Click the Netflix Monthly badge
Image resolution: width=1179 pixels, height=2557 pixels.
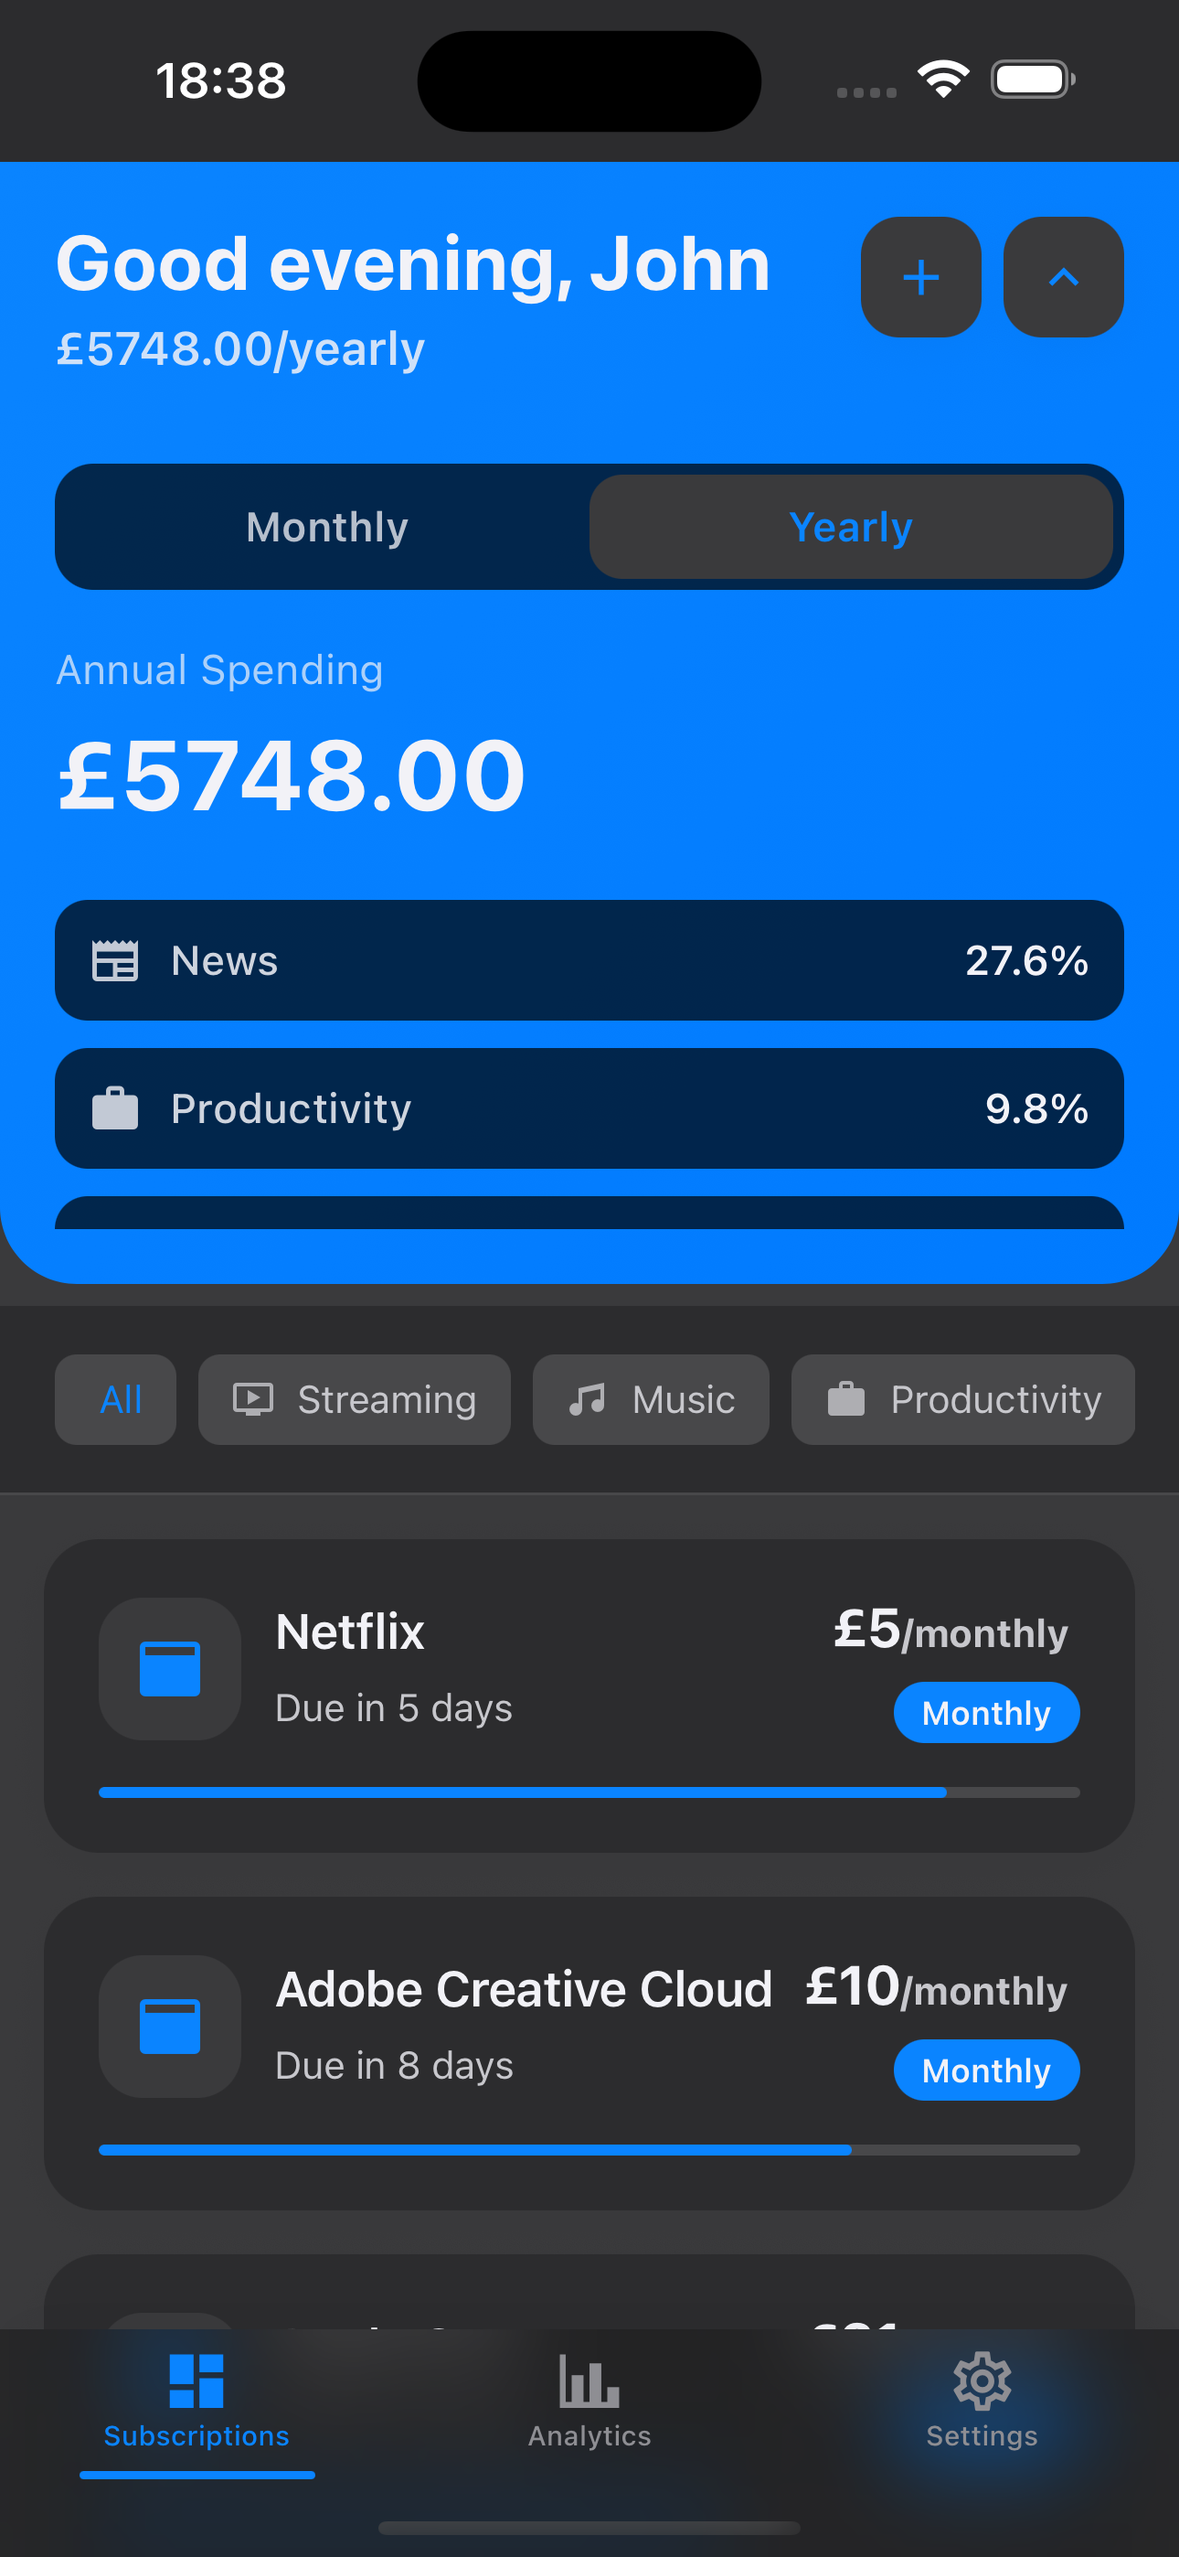tap(985, 1712)
